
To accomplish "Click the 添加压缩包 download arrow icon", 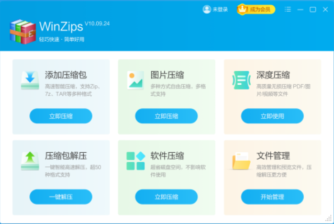I will [x=30, y=80].
